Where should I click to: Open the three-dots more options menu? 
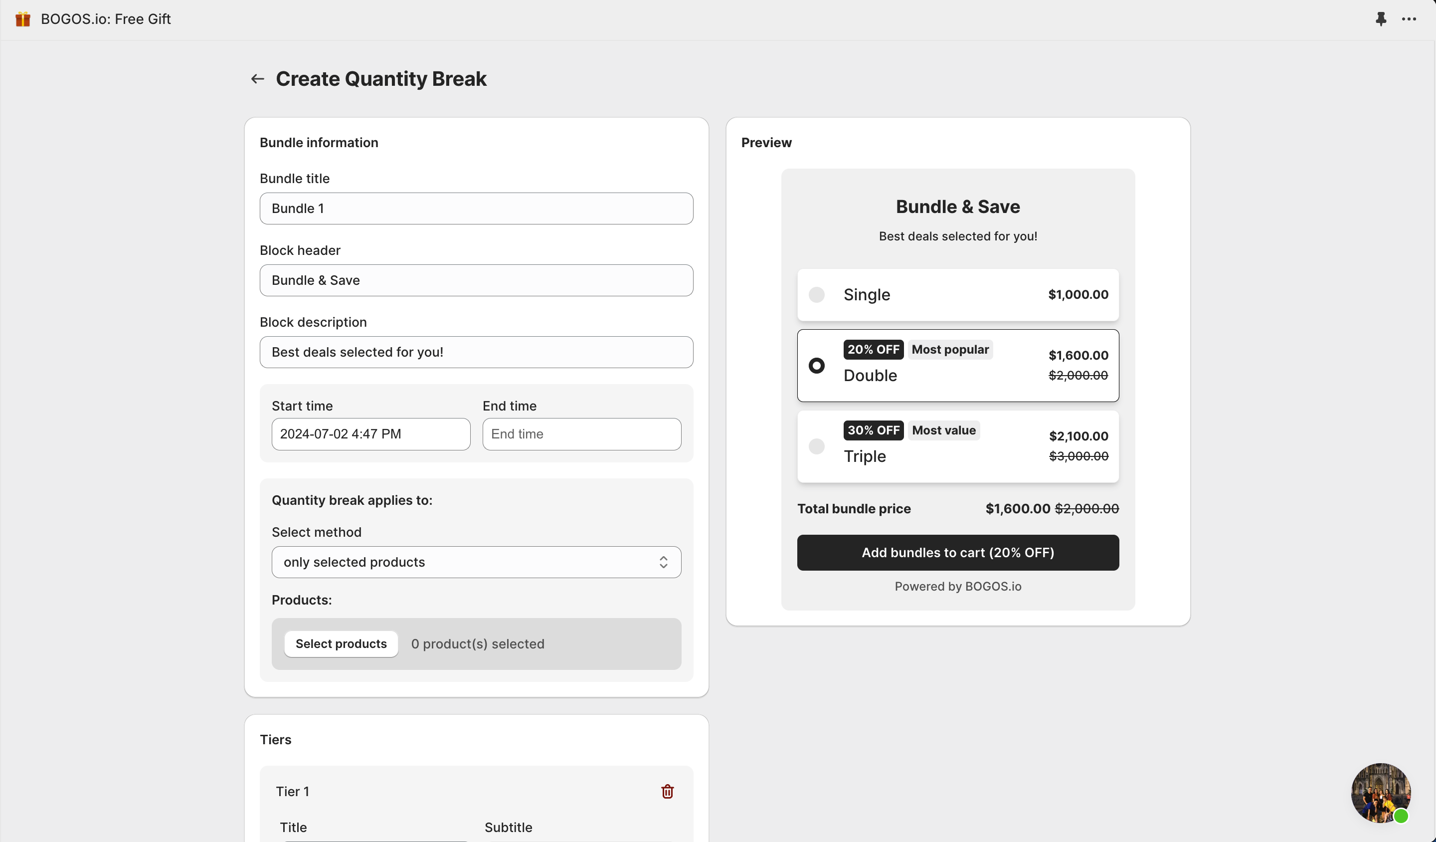[1409, 19]
